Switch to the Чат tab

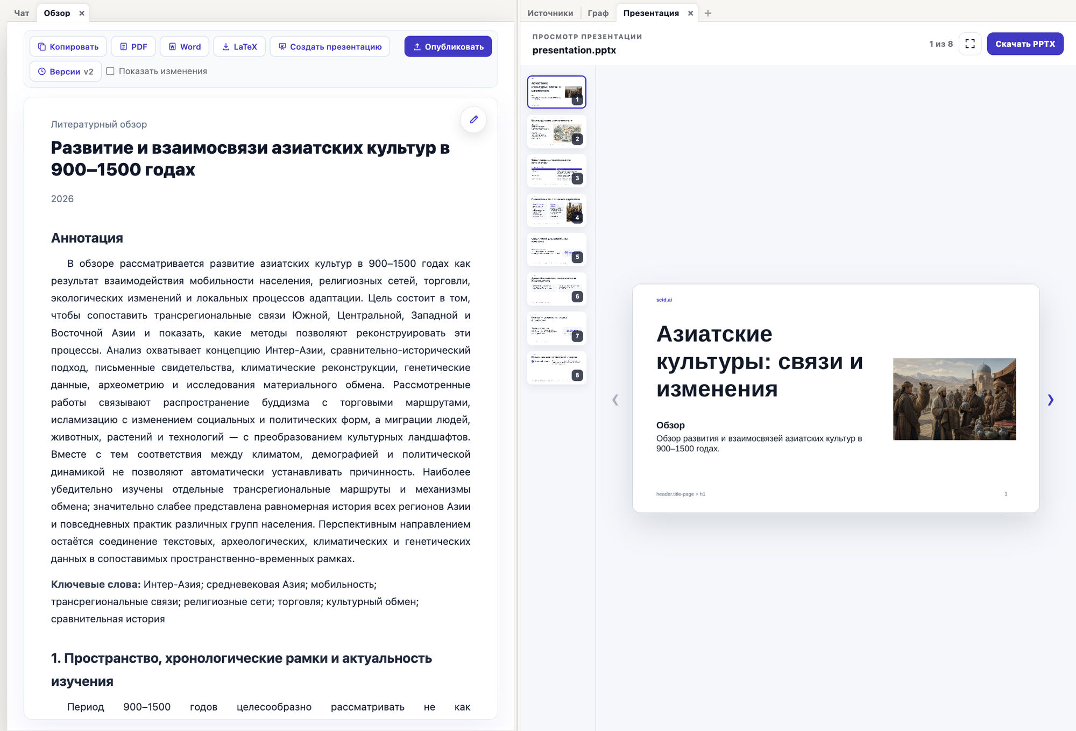pyautogui.click(x=22, y=13)
